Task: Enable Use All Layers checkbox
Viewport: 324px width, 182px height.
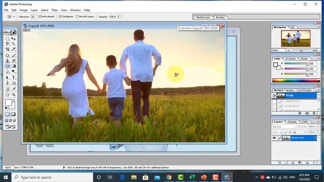Action: [77, 17]
